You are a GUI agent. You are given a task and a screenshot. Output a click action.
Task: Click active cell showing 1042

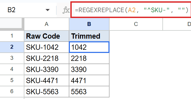click(x=89, y=47)
